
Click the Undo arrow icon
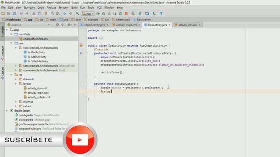21,14
